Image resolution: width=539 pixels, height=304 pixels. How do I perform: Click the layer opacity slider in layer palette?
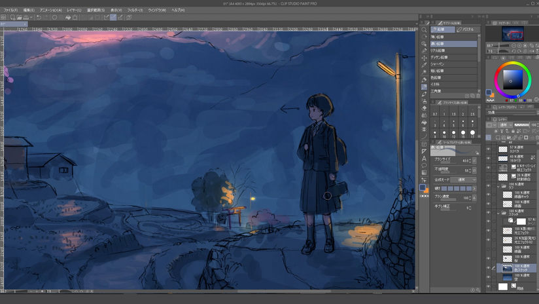pos(521,124)
